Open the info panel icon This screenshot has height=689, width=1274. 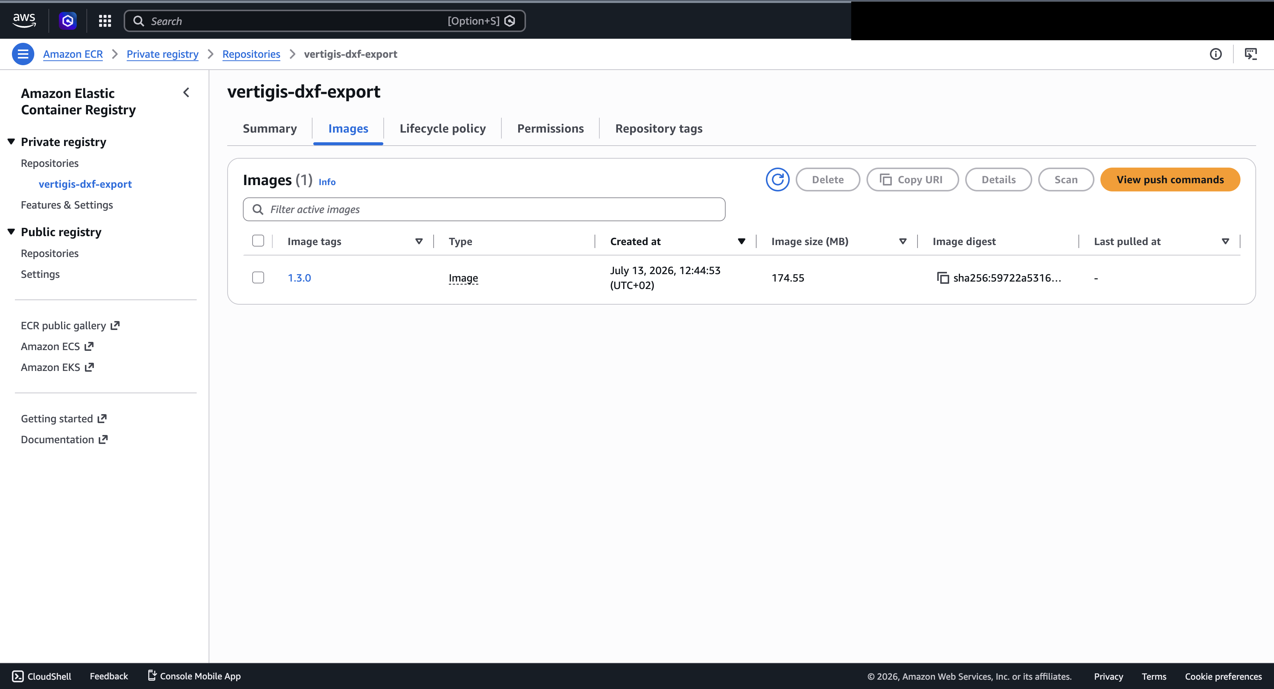point(1216,54)
